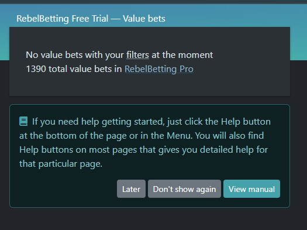
Task: Click empty space left of Later button
Action: tap(64, 189)
